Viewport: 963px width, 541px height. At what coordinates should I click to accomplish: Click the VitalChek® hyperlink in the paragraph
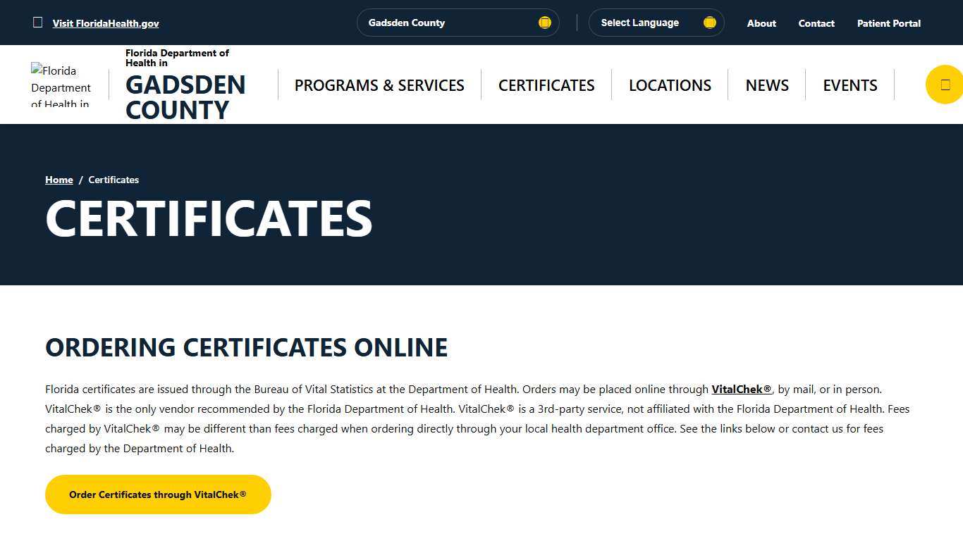pyautogui.click(x=741, y=389)
